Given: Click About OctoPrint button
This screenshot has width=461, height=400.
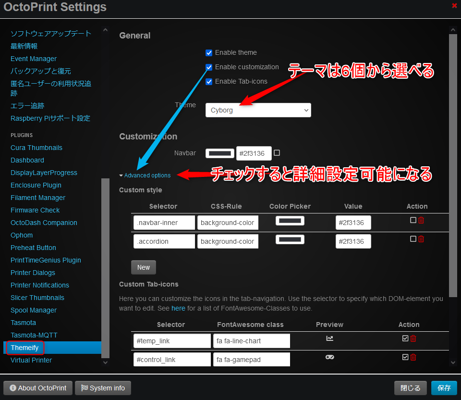Looking at the screenshot, I should click(x=38, y=388).
